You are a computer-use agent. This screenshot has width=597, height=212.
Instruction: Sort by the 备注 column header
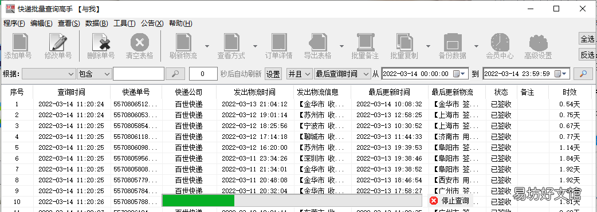coord(532,92)
